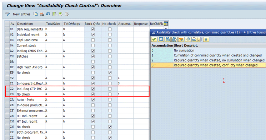Uncheck No check for KP row
Screen dimensions: 266x140
pos(110,72)
